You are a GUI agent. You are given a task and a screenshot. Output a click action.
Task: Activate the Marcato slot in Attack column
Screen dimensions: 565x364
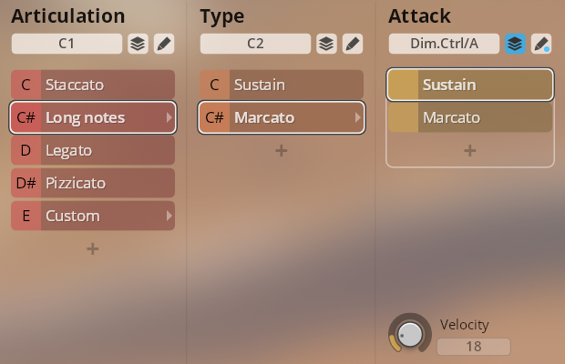[x=470, y=117]
